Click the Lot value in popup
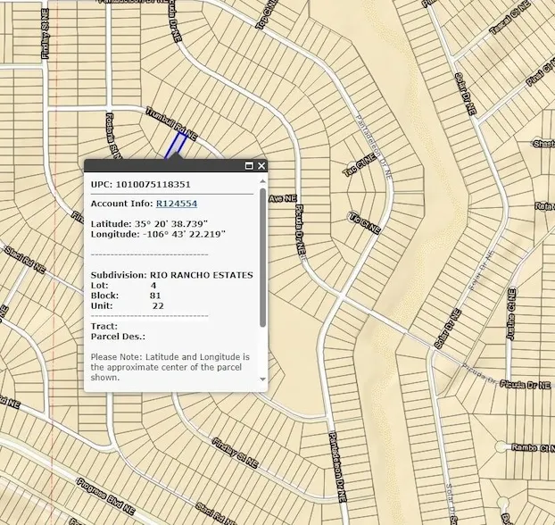This screenshot has width=555, height=525. click(x=153, y=285)
